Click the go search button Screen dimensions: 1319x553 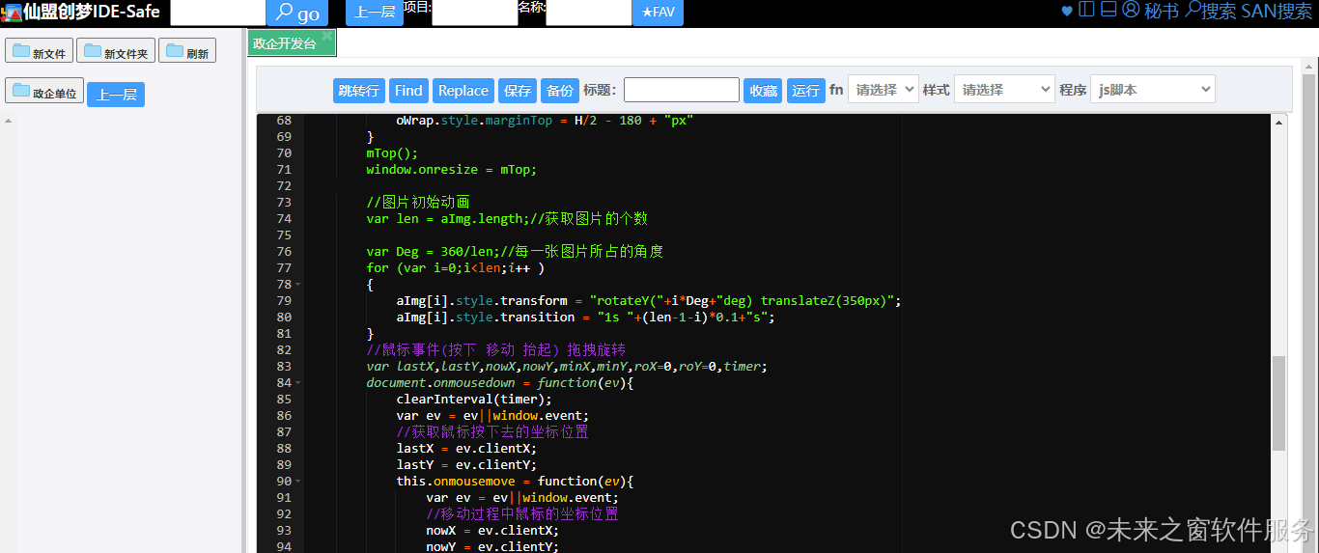[296, 13]
